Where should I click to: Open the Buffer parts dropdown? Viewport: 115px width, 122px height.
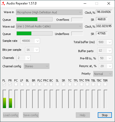tap(105, 50)
